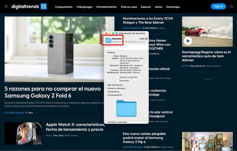Collapse the General section
This screenshot has height=151, width=237.
[106, 52]
